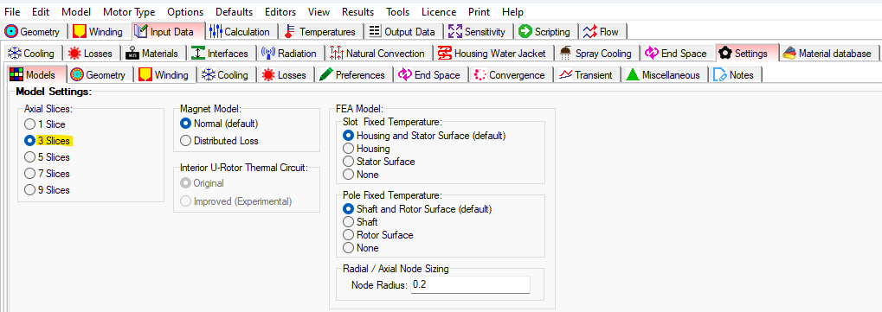Image resolution: width=882 pixels, height=312 pixels.
Task: Choose Distributed Loss magnet model
Action: (x=219, y=141)
